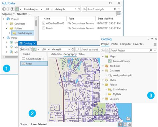Select AllCrashes10to15 row in Add Data
158x127 pixels.
click(x=81, y=23)
